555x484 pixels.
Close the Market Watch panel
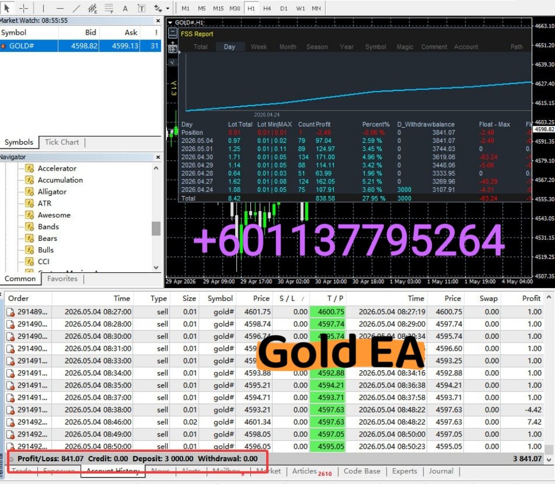pos(158,21)
